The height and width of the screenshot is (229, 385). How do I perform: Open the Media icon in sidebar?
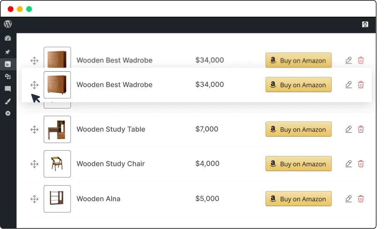[x=8, y=77]
